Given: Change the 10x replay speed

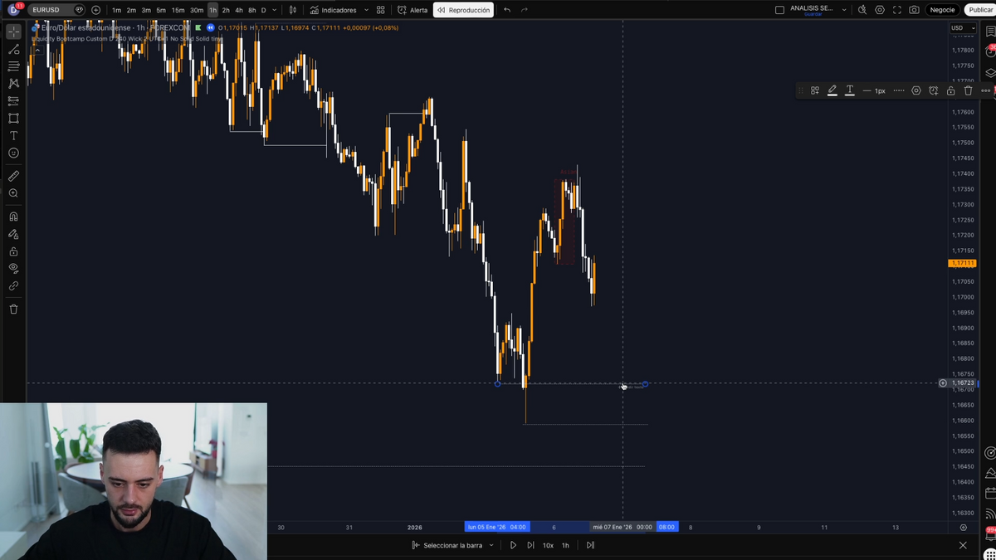Looking at the screenshot, I should [x=548, y=545].
